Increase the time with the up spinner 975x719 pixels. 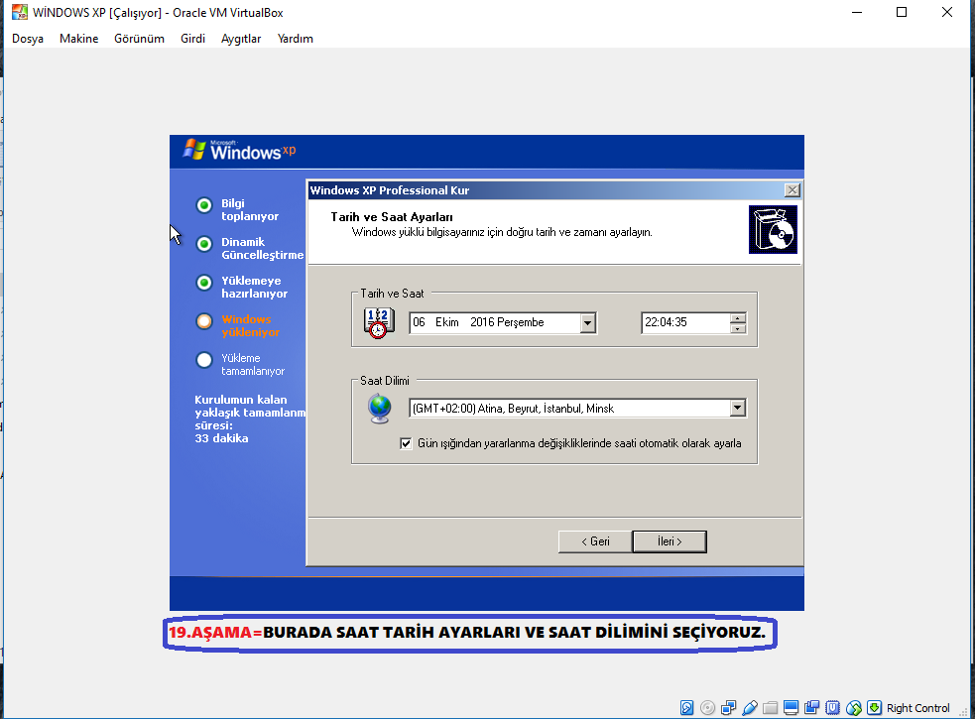(x=738, y=317)
